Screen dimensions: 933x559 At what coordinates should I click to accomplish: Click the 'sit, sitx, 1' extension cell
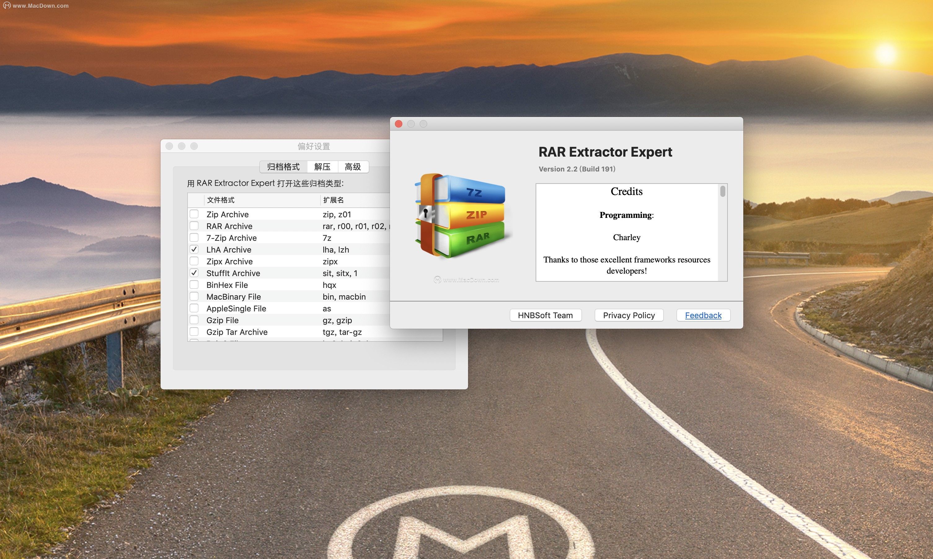(x=340, y=273)
